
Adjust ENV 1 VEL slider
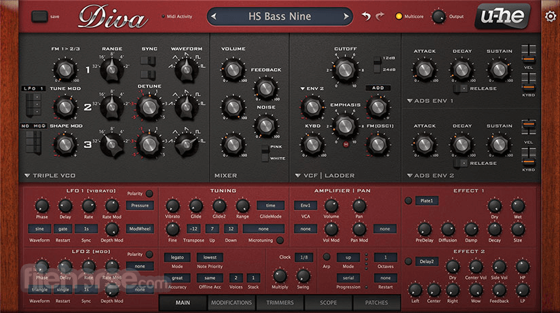[528, 54]
